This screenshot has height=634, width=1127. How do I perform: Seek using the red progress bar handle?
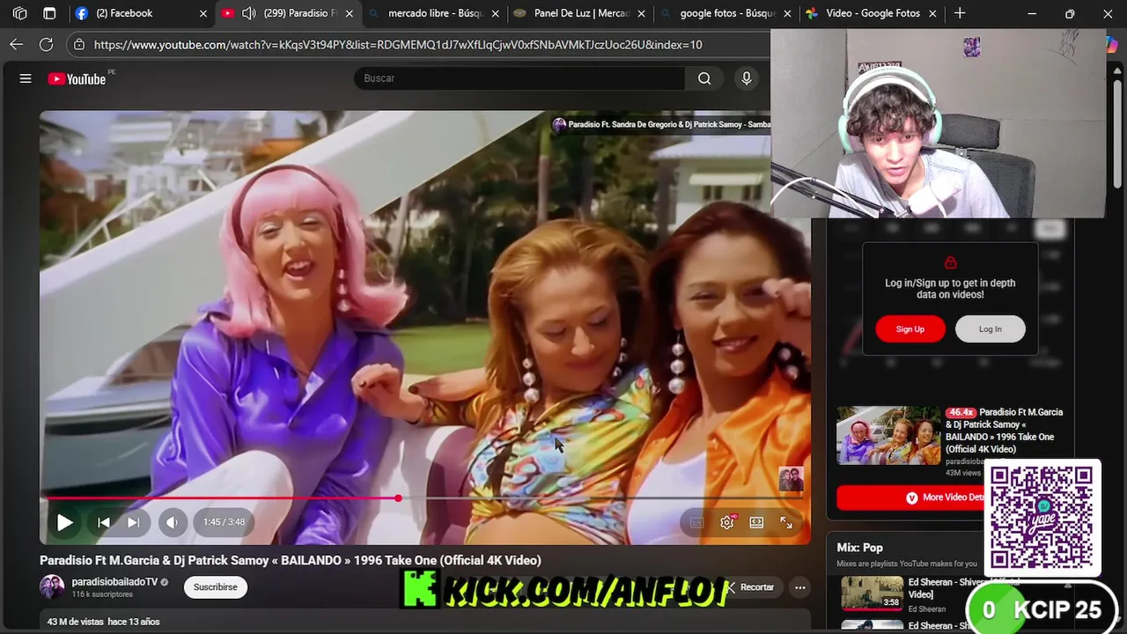pos(398,498)
